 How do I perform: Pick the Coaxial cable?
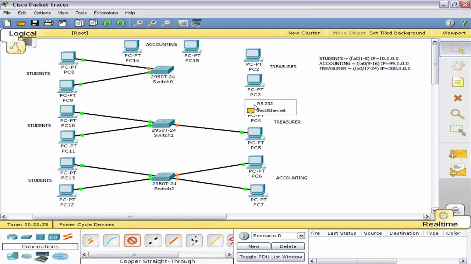click(x=215, y=241)
